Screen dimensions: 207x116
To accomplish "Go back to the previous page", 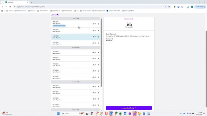I will pyautogui.click(x=2, y=7).
